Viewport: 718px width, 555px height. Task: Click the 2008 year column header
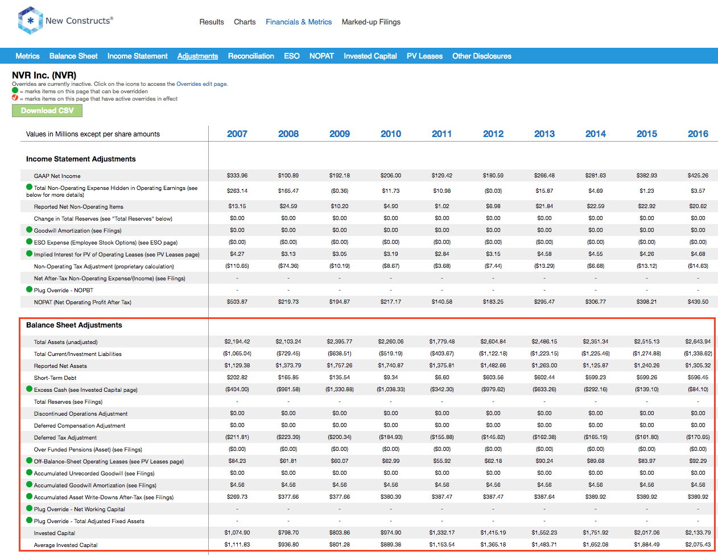288,134
